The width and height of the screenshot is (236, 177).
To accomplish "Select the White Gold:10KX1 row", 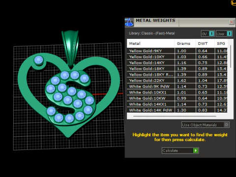I will coord(177,92).
